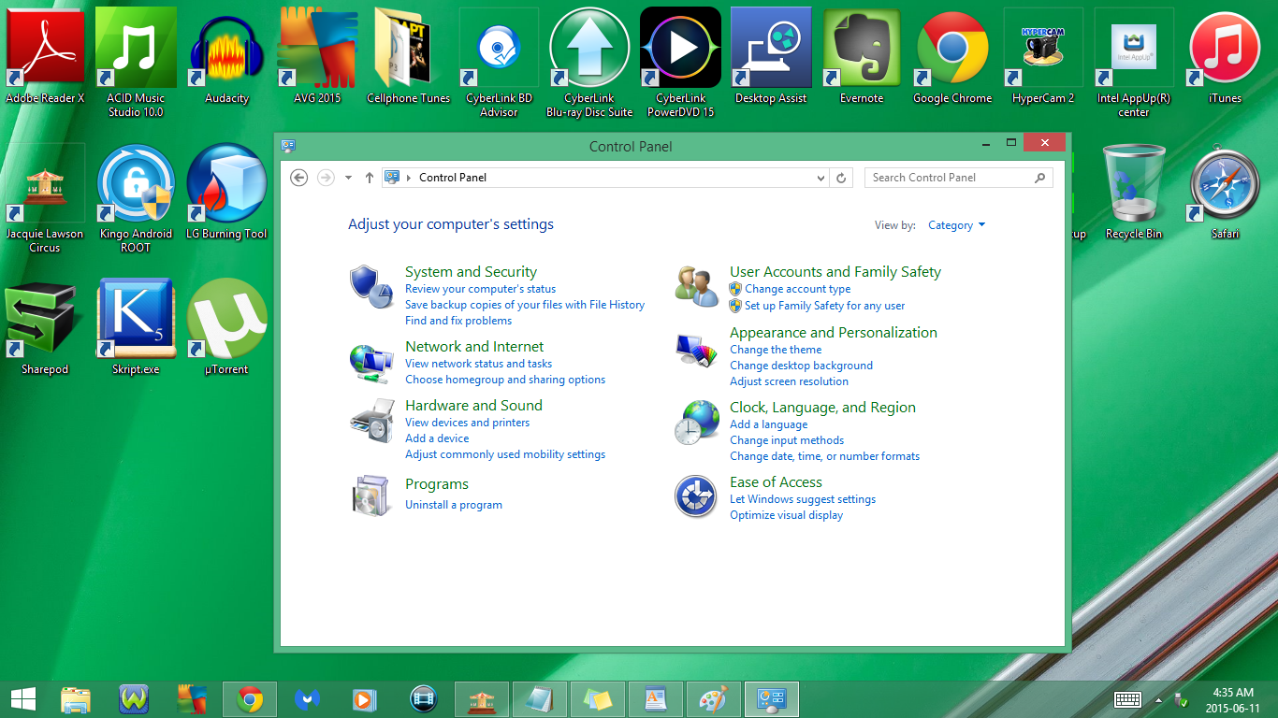Switch to Chrome in the taskbar
1278x718 pixels.
249,699
